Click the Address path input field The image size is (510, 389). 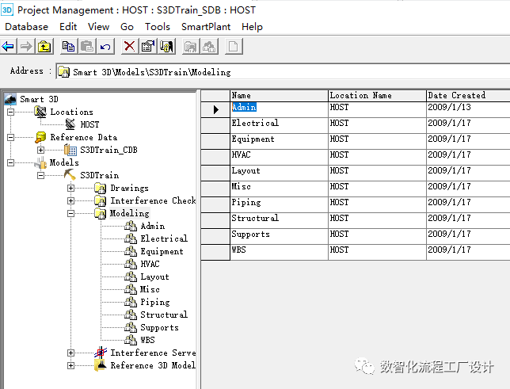(x=283, y=71)
